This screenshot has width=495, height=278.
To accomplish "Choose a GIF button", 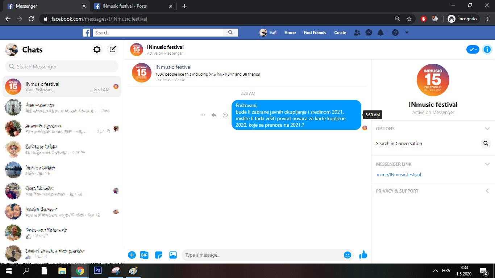I will pos(144,255).
